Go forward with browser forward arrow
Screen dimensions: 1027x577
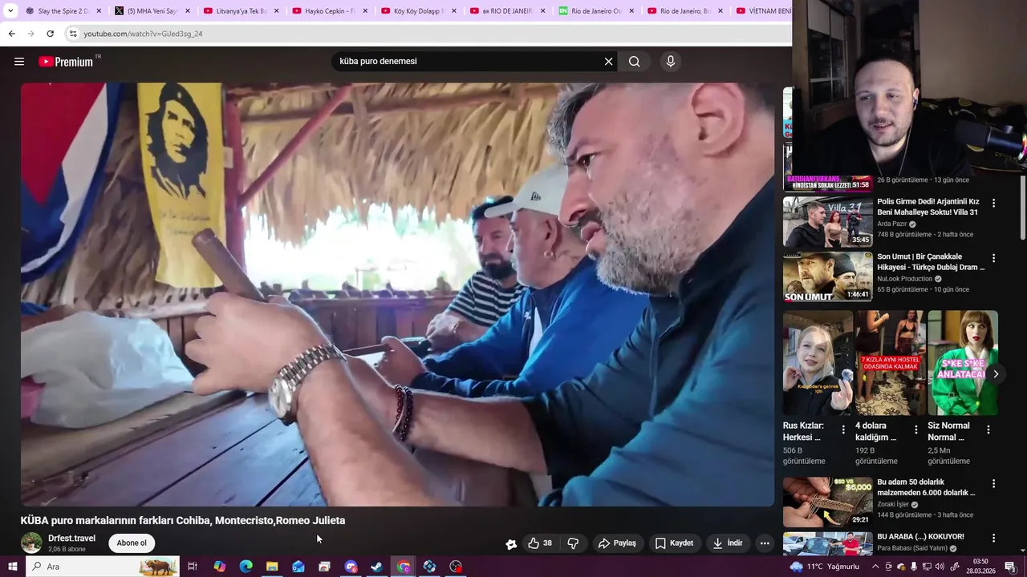pos(30,34)
